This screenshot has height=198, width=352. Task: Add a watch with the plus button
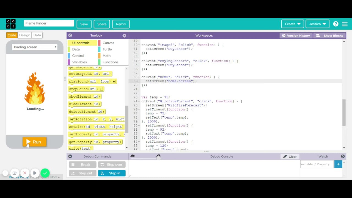tap(338, 164)
